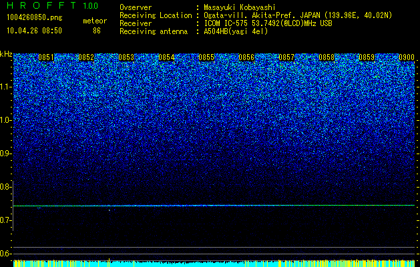Screen dimensions: 420x267
Task: Click the 0857 time marker
Action: point(286,57)
